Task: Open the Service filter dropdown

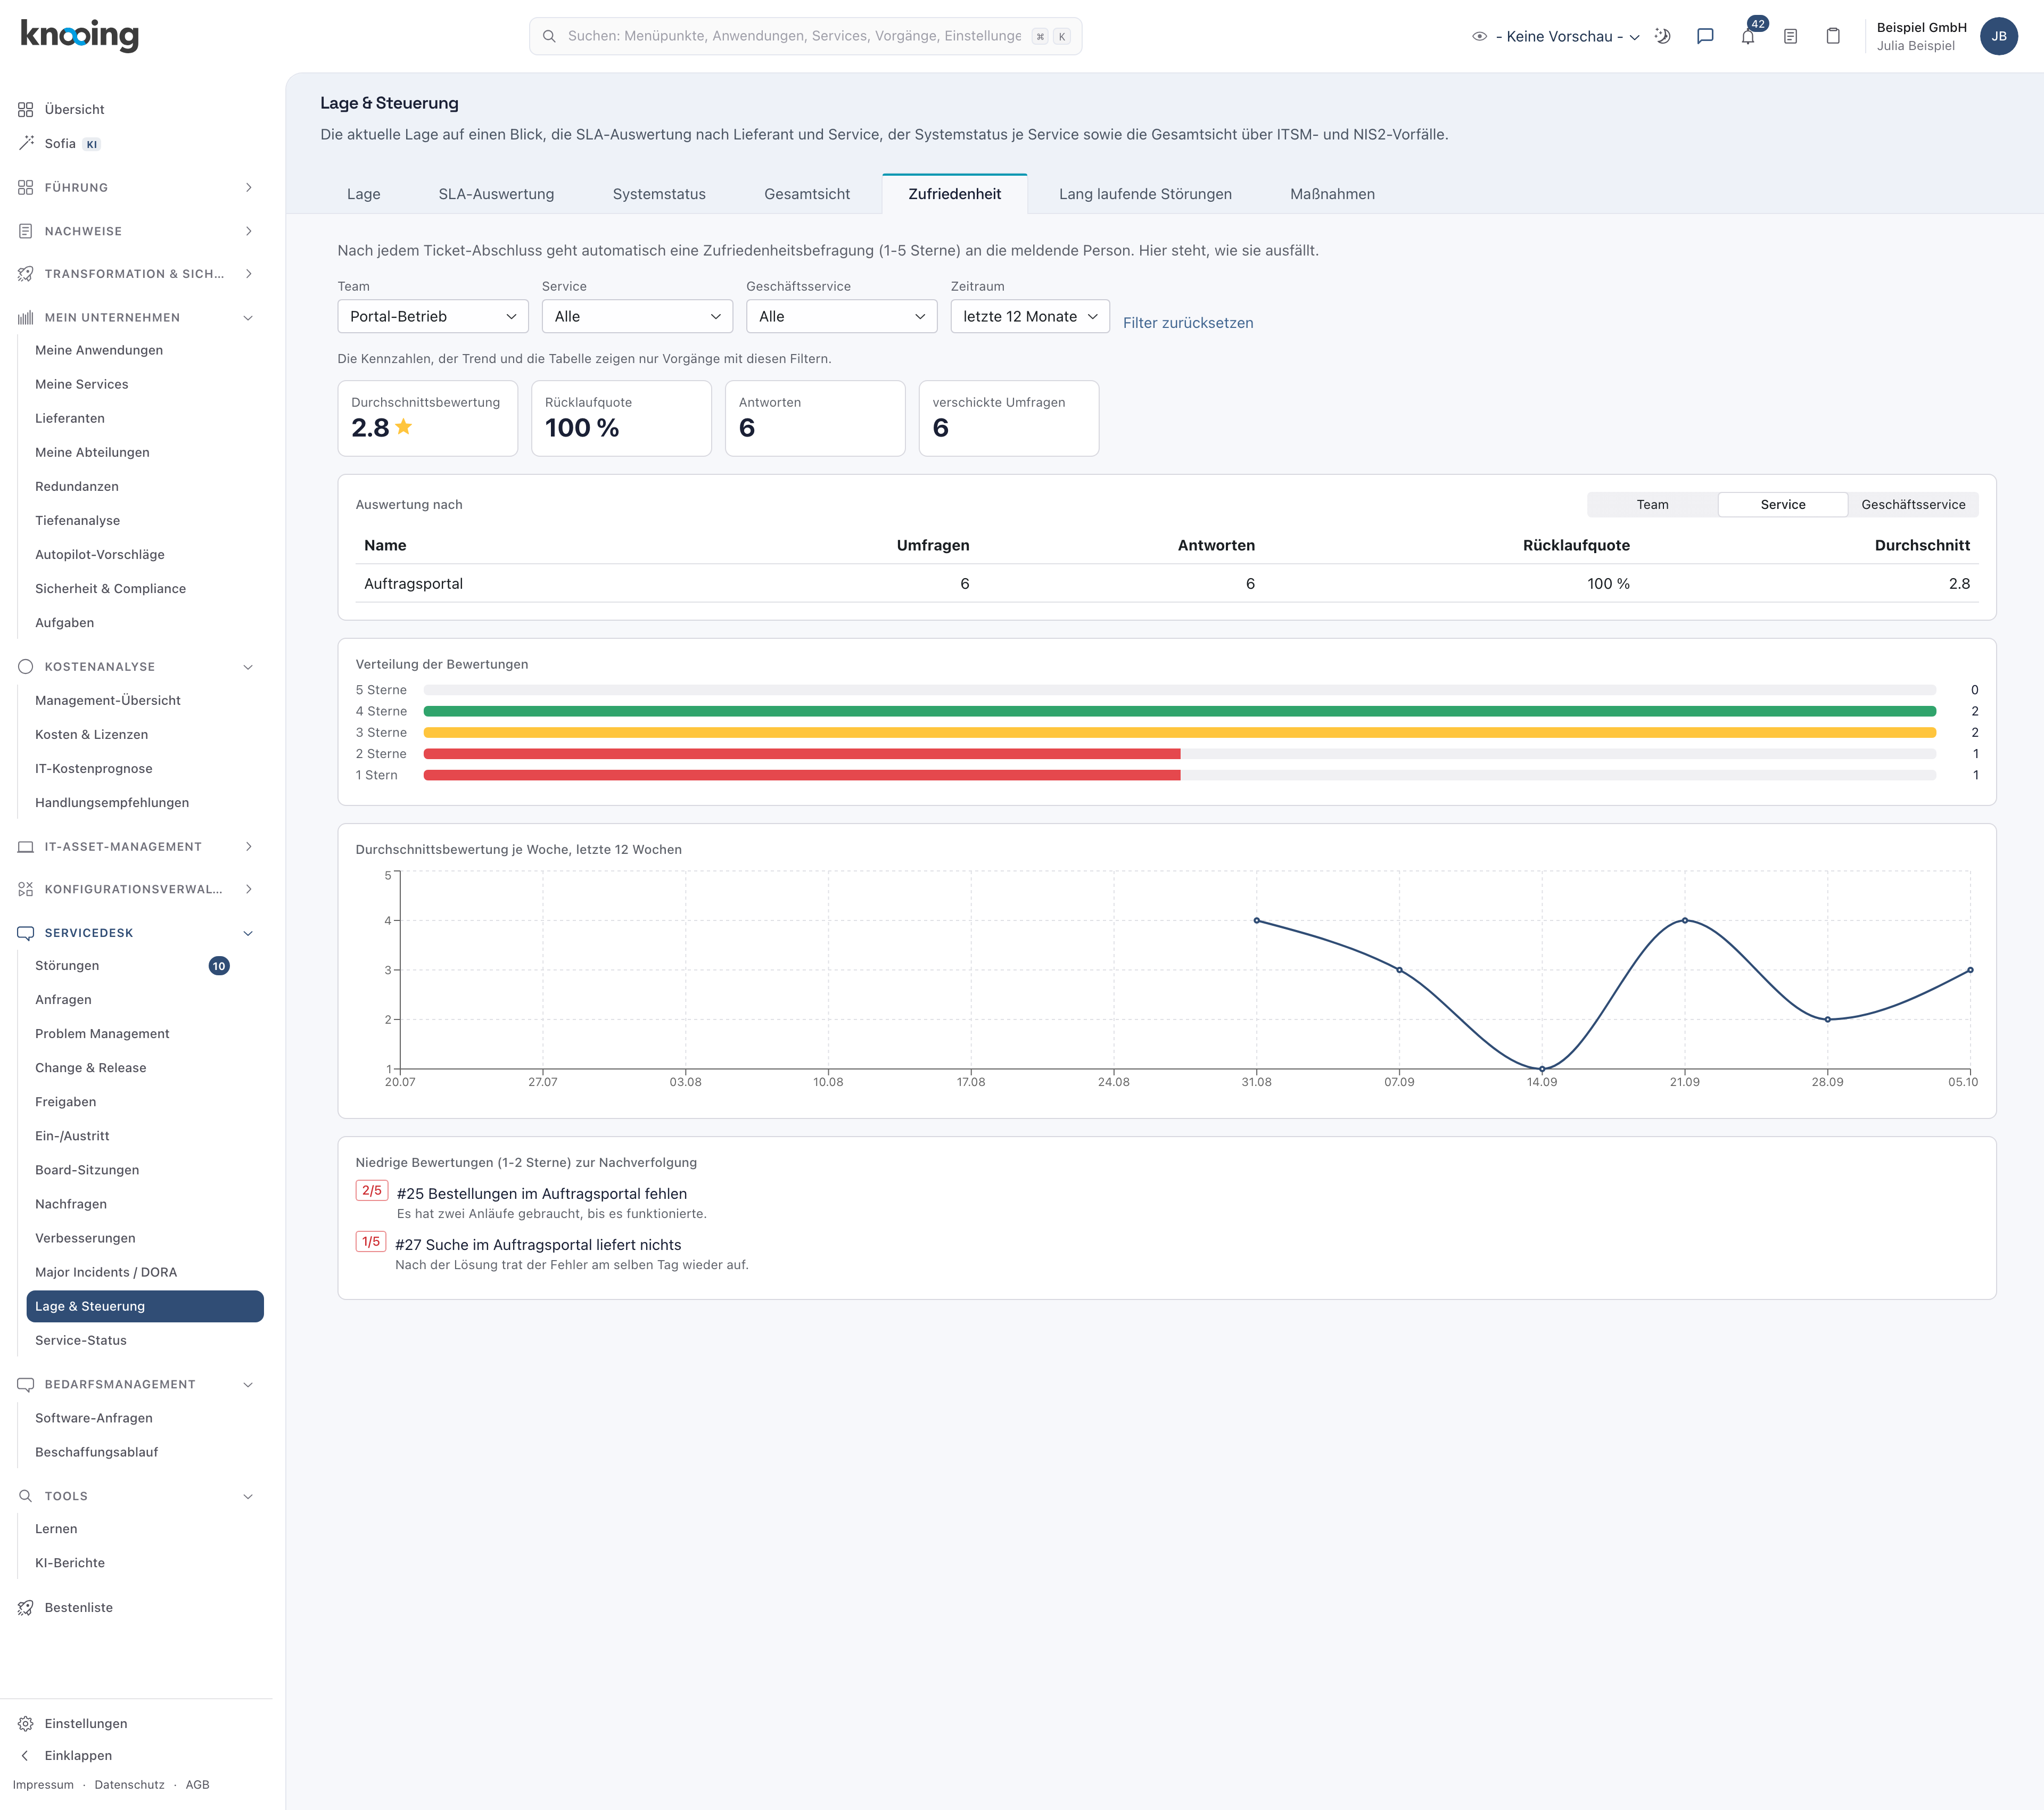Action: coord(637,316)
